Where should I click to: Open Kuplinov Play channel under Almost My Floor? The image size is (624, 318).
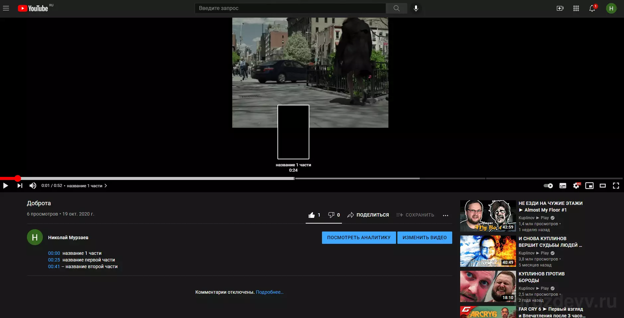coord(534,218)
